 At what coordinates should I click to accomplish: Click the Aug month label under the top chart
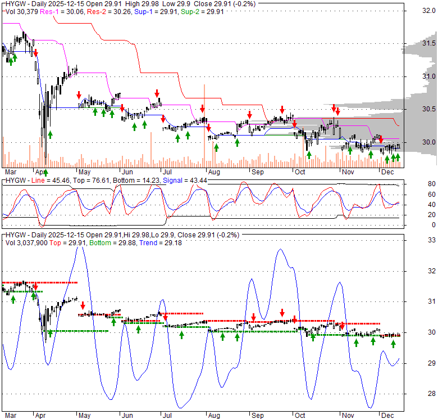(x=213, y=171)
